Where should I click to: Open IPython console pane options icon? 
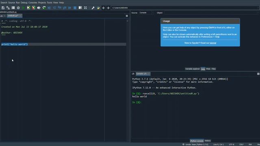[258, 74]
